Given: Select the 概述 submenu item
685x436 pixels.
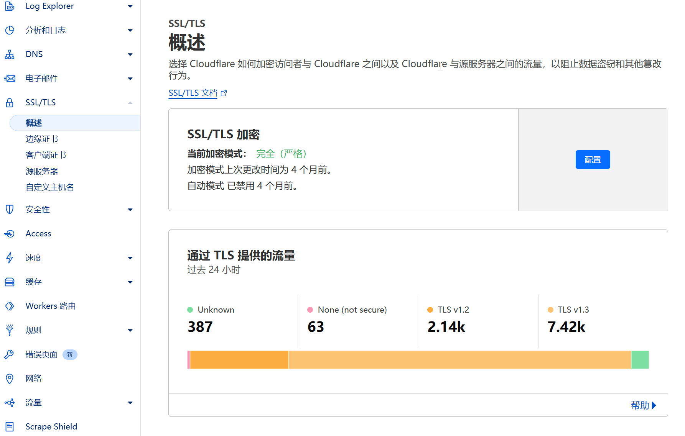Looking at the screenshot, I should (75, 123).
